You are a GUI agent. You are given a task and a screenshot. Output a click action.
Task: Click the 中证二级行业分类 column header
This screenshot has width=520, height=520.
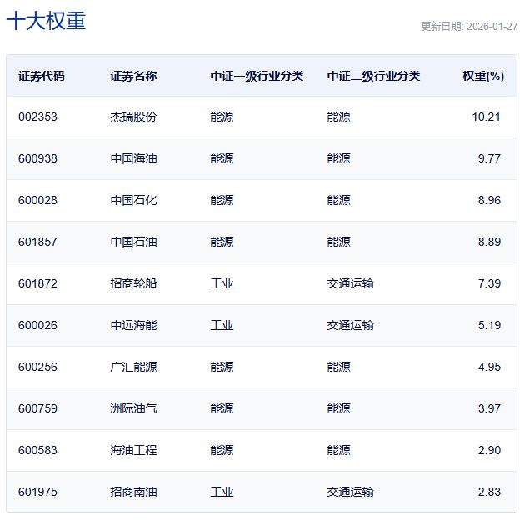pyautogui.click(x=373, y=76)
